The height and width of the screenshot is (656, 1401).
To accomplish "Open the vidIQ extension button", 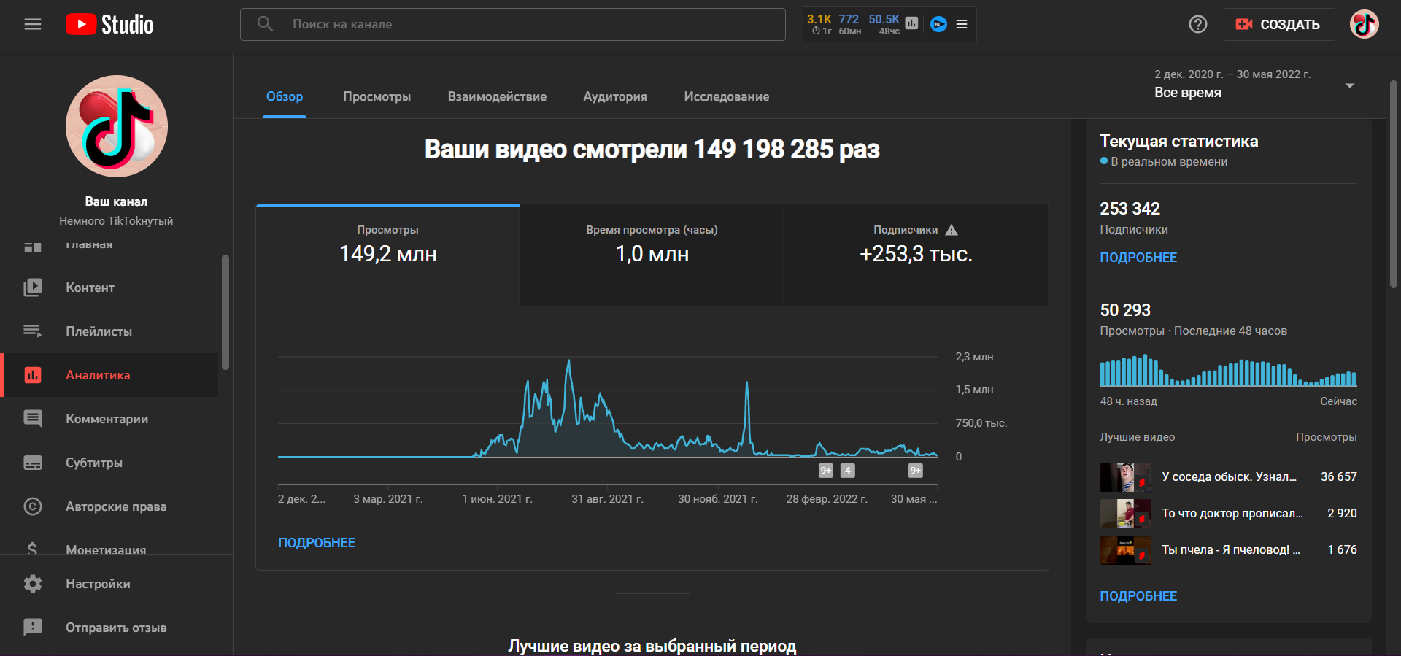I will 939,24.
